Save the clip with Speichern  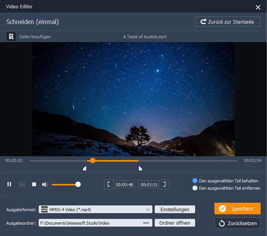coord(237,208)
